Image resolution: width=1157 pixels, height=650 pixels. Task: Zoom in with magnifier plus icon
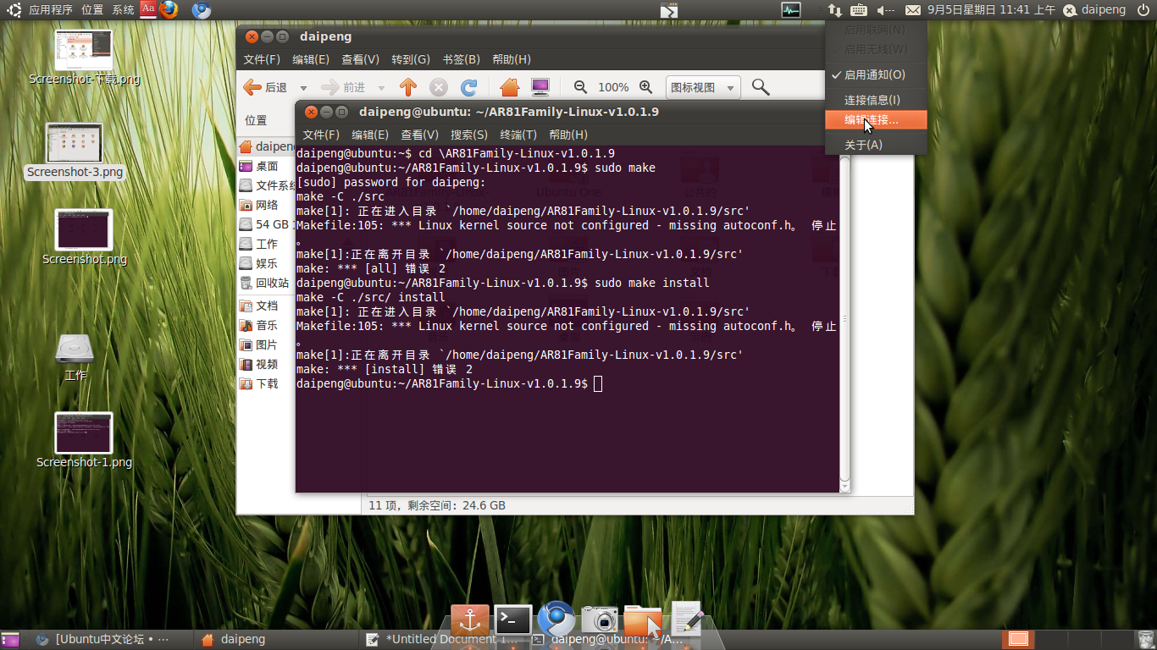[645, 87]
